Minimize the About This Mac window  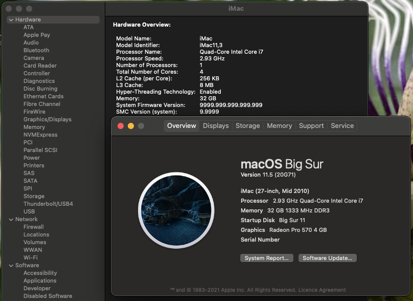tap(131, 126)
